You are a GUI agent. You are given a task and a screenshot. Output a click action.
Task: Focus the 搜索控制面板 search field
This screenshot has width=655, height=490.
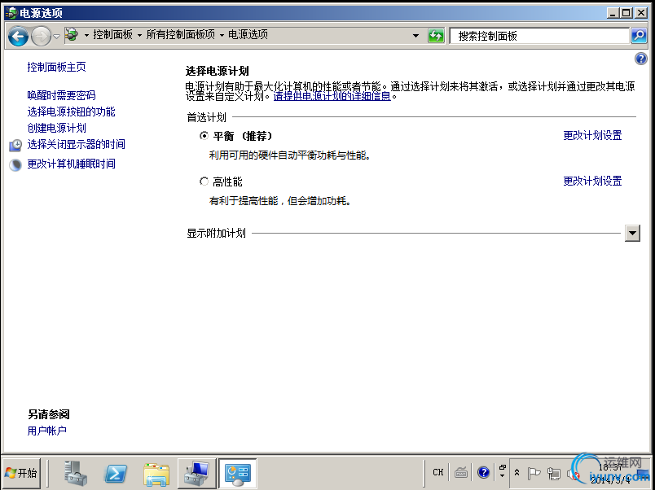tap(539, 36)
